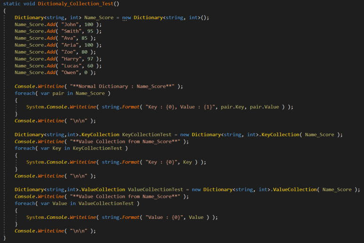Click Name_Score argument in ValueCollection constructor
The image size is (364, 243).
point(337,189)
